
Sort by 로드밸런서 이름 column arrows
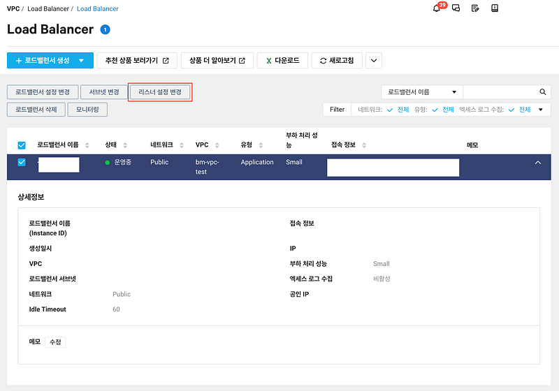[x=87, y=145]
